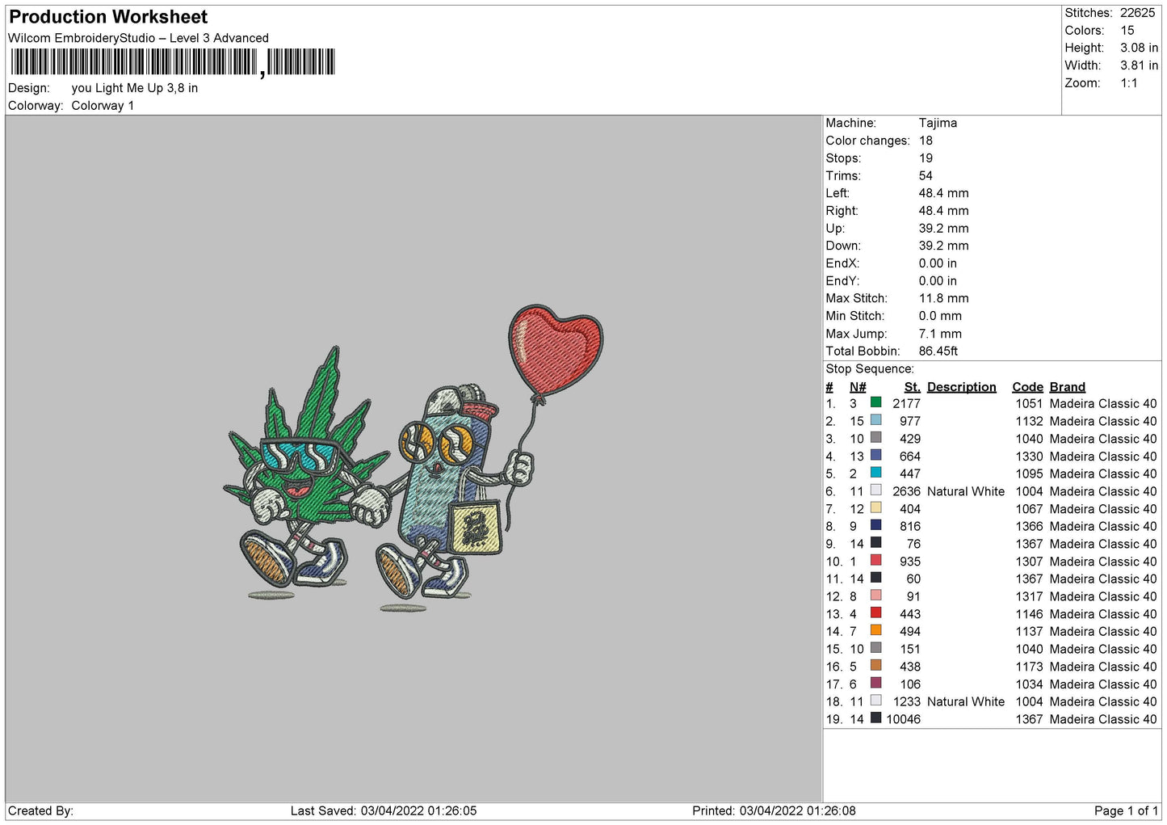1167x825 pixels.
Task: Click the Page 1 of 1 indicator
Action: [x=1126, y=810]
